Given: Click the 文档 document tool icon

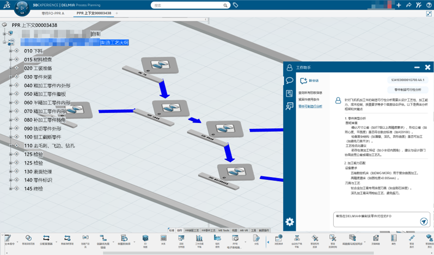Looking at the screenshot, I should pos(256,238).
